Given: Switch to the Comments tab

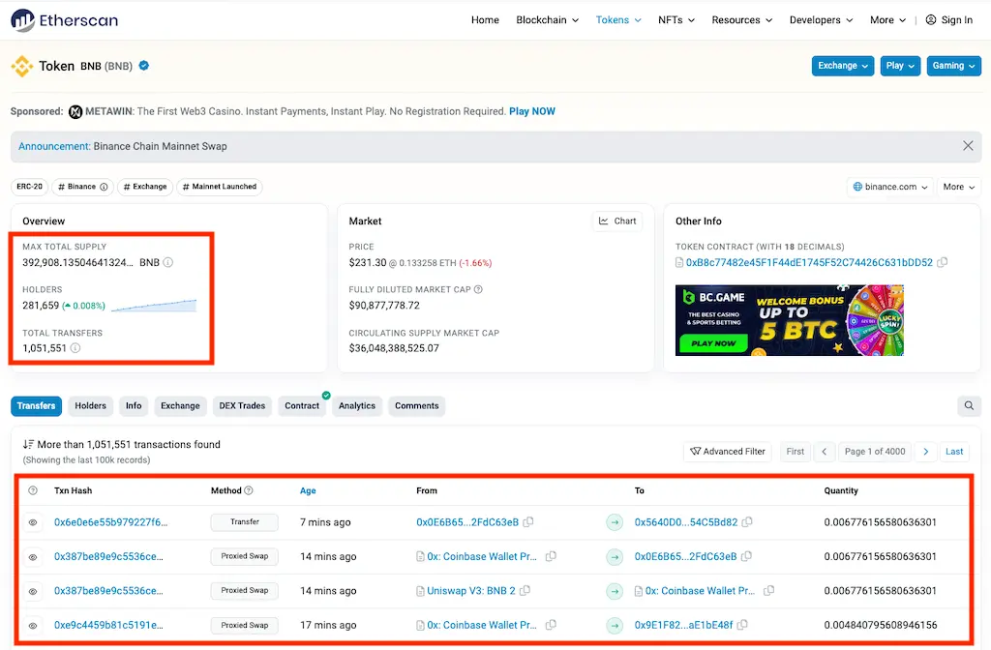Looking at the screenshot, I should click(416, 405).
